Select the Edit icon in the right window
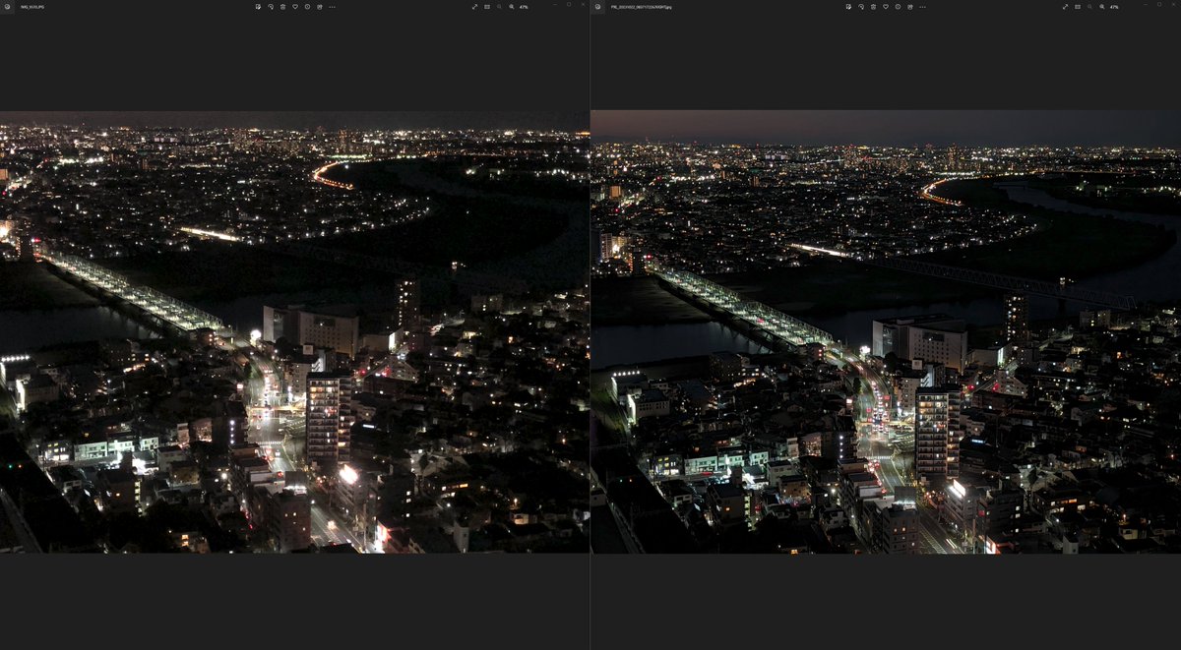Screen dimensions: 1181x650 click(848, 7)
